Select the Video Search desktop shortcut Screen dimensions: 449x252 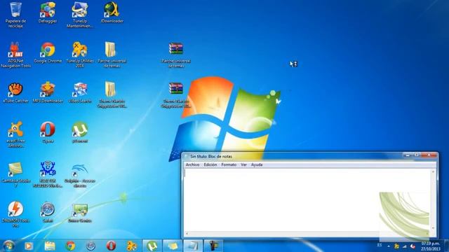point(79,93)
